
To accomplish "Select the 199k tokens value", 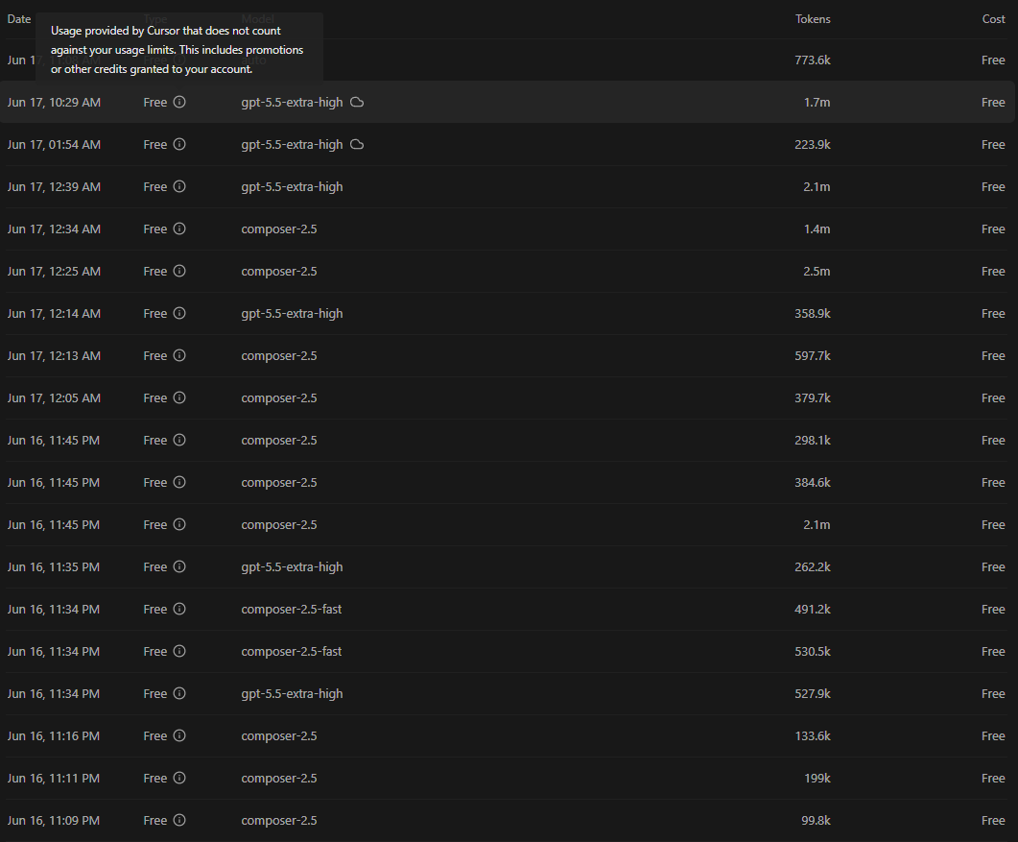I will (817, 778).
